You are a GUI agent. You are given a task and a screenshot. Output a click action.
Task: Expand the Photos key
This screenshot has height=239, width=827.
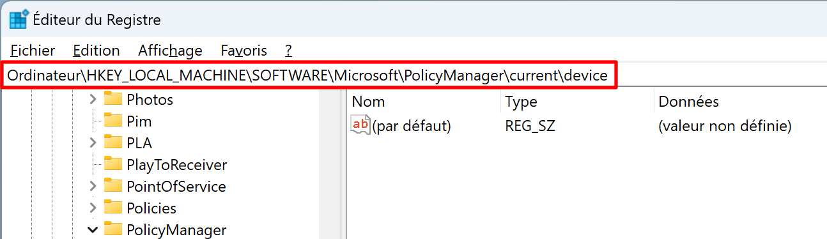93,99
